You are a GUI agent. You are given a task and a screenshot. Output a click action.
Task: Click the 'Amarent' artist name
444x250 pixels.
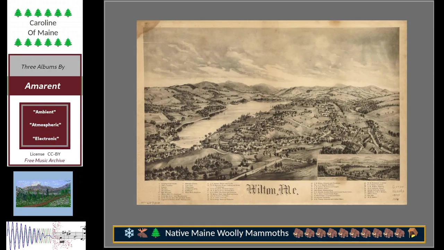pos(43,86)
